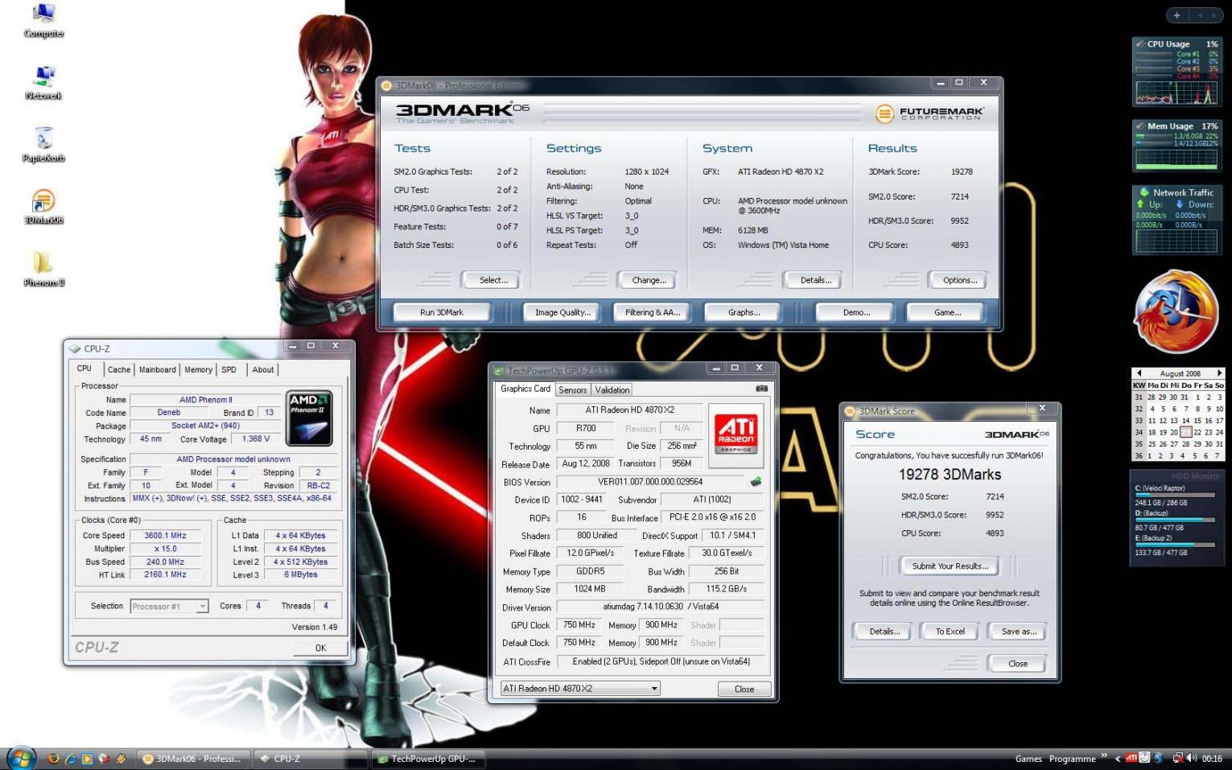This screenshot has height=770, width=1232.
Task: Click Close in 3DMark Score window
Action: click(x=1017, y=664)
